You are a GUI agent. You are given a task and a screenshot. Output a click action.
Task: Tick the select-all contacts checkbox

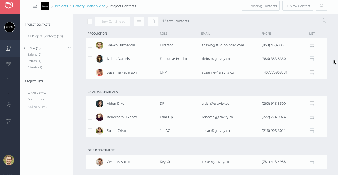(90, 22)
